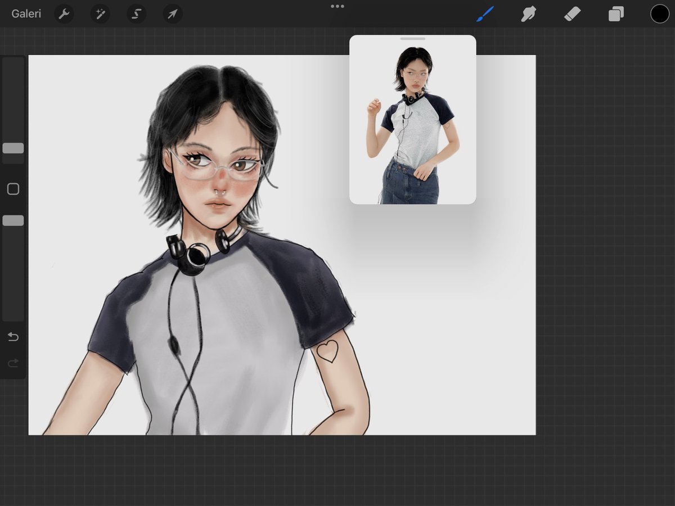Select the Brush paint tool
The height and width of the screenshot is (506, 675).
[x=485, y=14]
